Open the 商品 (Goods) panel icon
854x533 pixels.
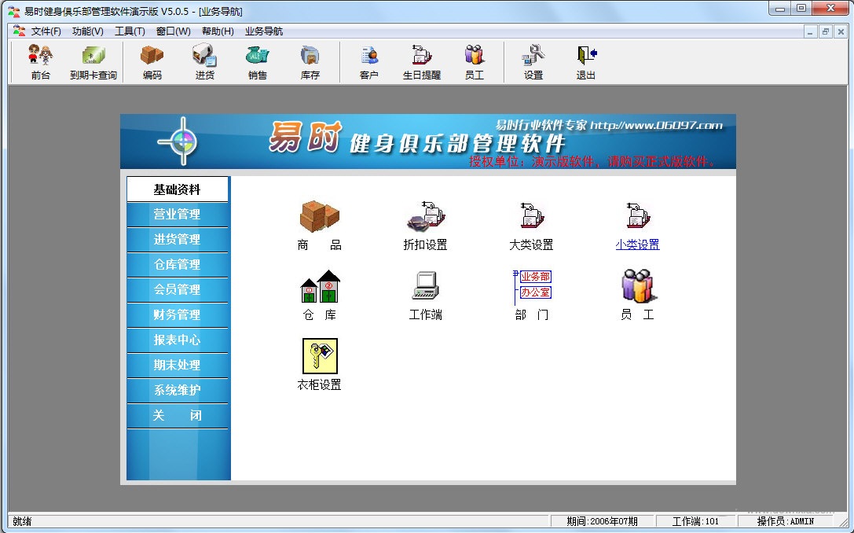tap(318, 222)
